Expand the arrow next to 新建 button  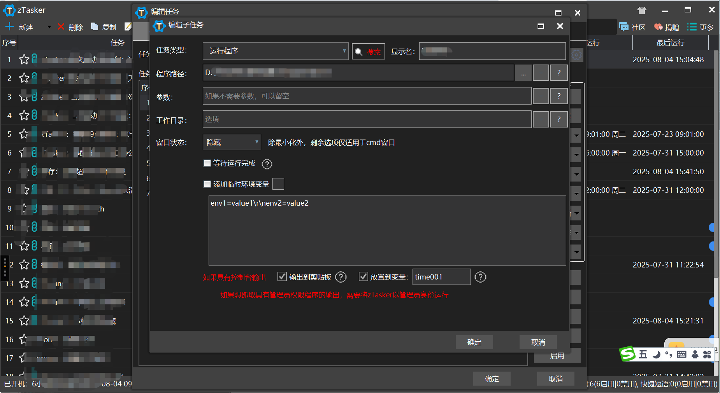coord(49,27)
